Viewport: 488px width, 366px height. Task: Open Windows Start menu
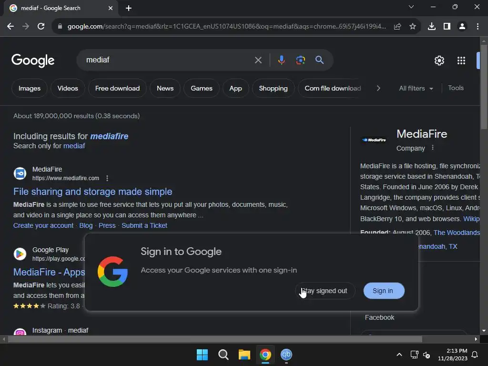pyautogui.click(x=202, y=355)
